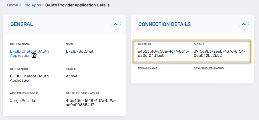The height and width of the screenshot is (120, 259).
Task: Select the GENERAL panel heading
Action: 22,24
